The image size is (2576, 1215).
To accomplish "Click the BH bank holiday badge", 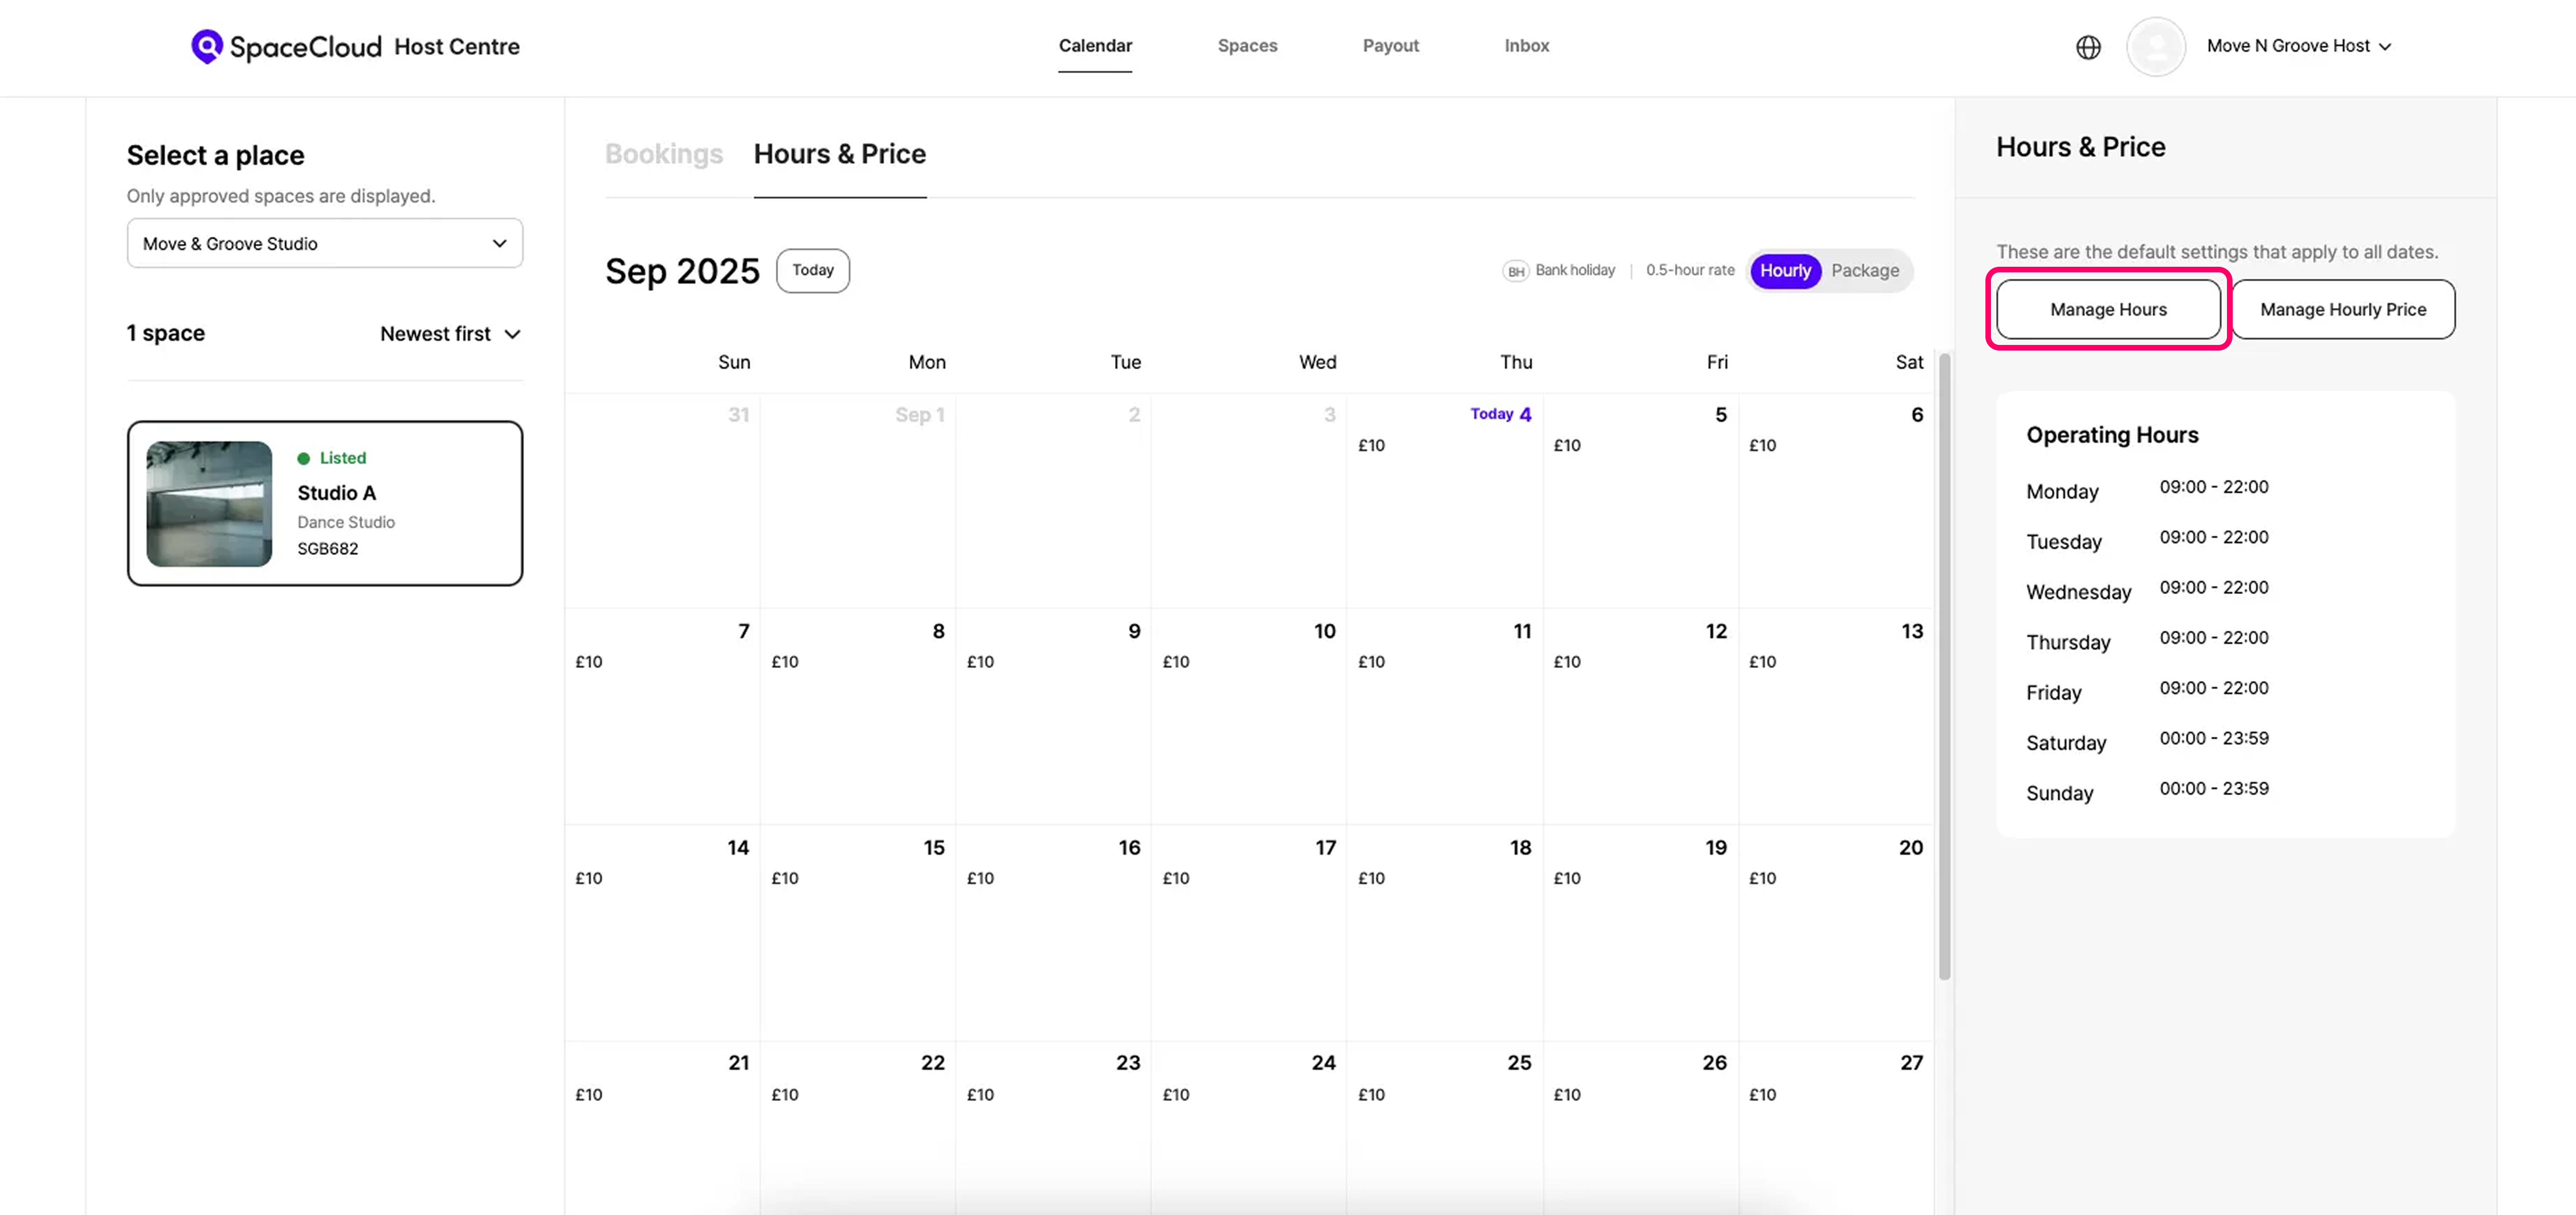I will tap(1515, 271).
